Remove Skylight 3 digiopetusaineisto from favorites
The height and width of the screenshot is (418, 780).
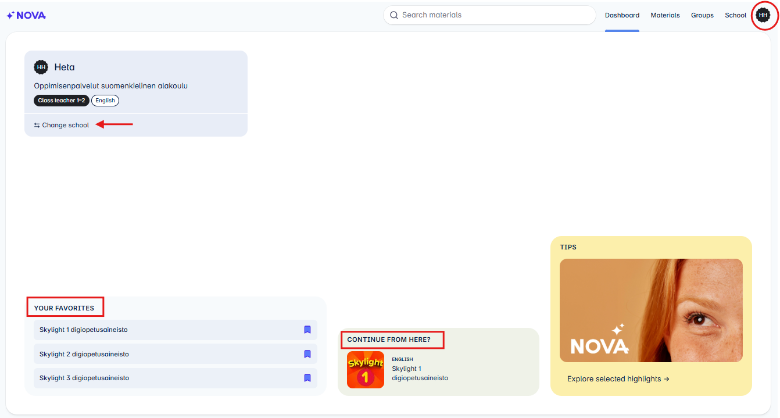point(306,378)
